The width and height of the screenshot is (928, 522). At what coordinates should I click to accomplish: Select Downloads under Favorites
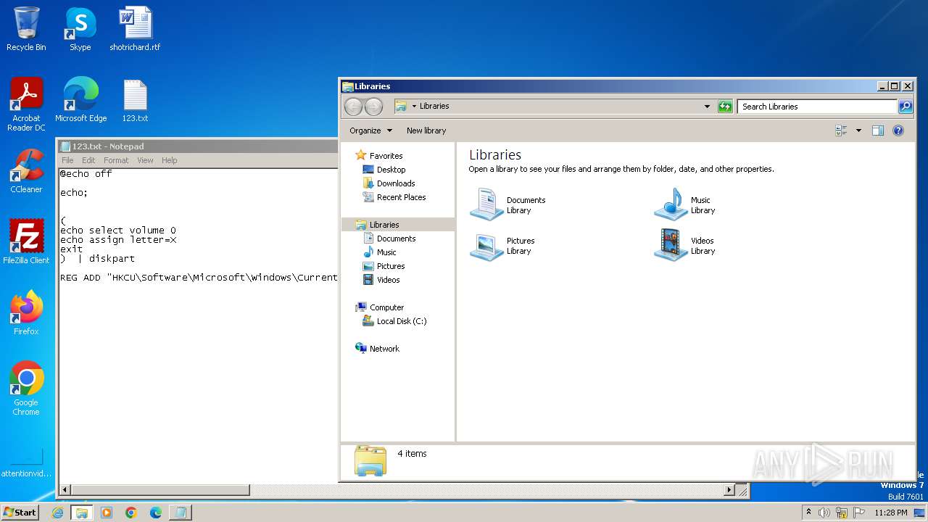(396, 183)
